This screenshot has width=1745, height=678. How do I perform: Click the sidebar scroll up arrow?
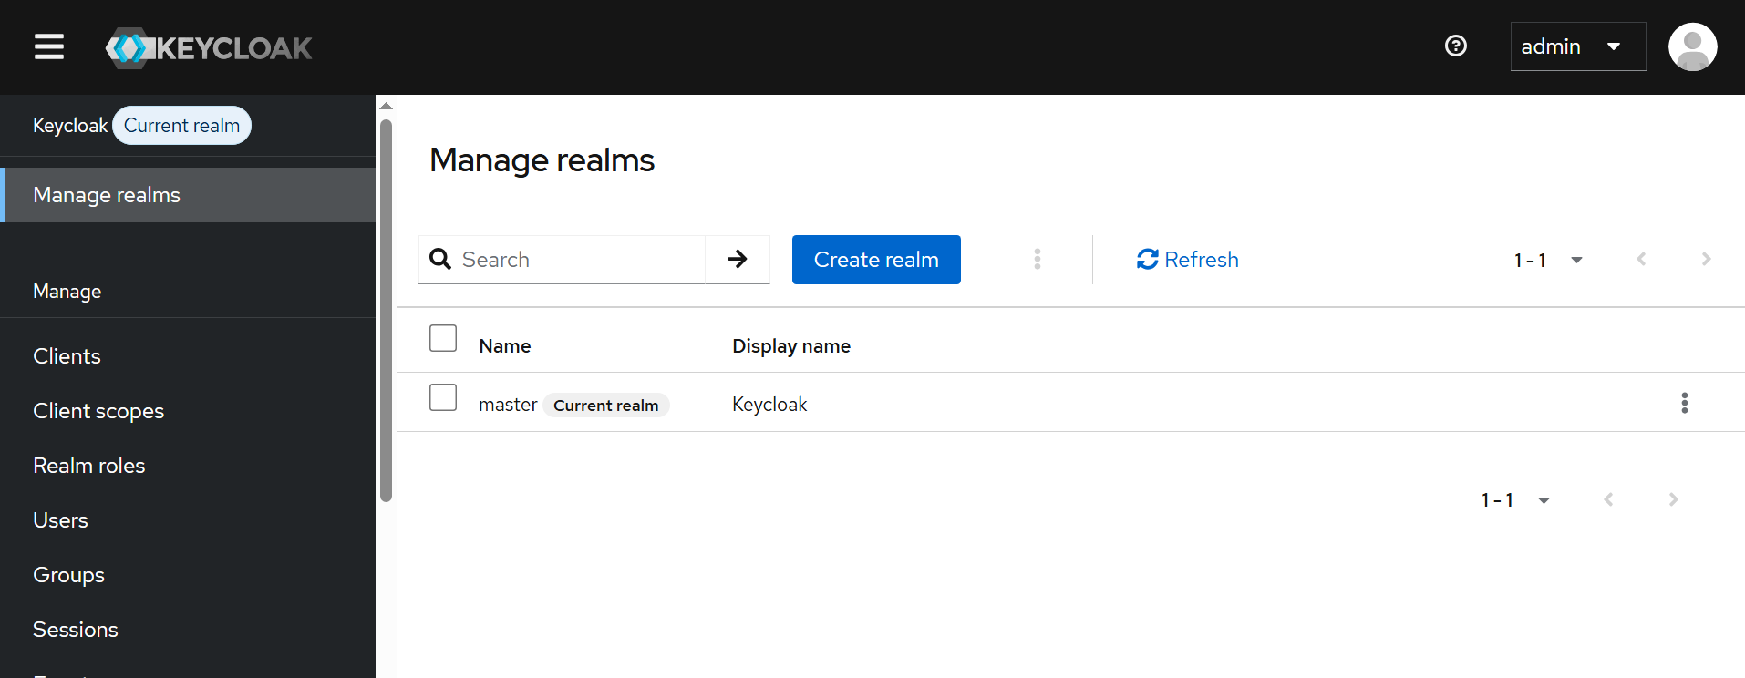(x=386, y=107)
